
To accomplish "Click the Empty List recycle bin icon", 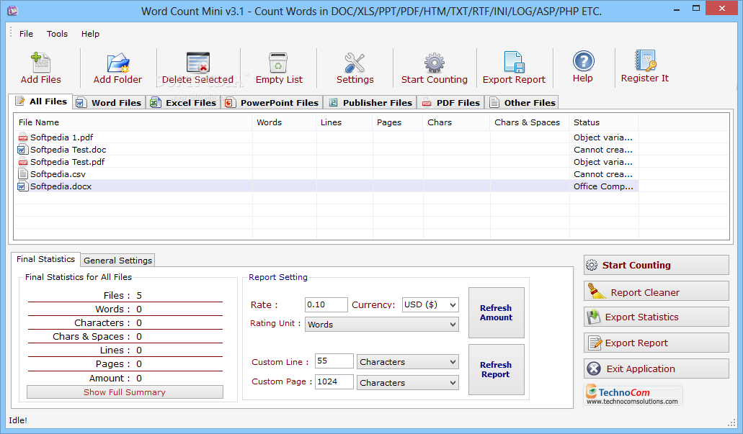I will (278, 63).
